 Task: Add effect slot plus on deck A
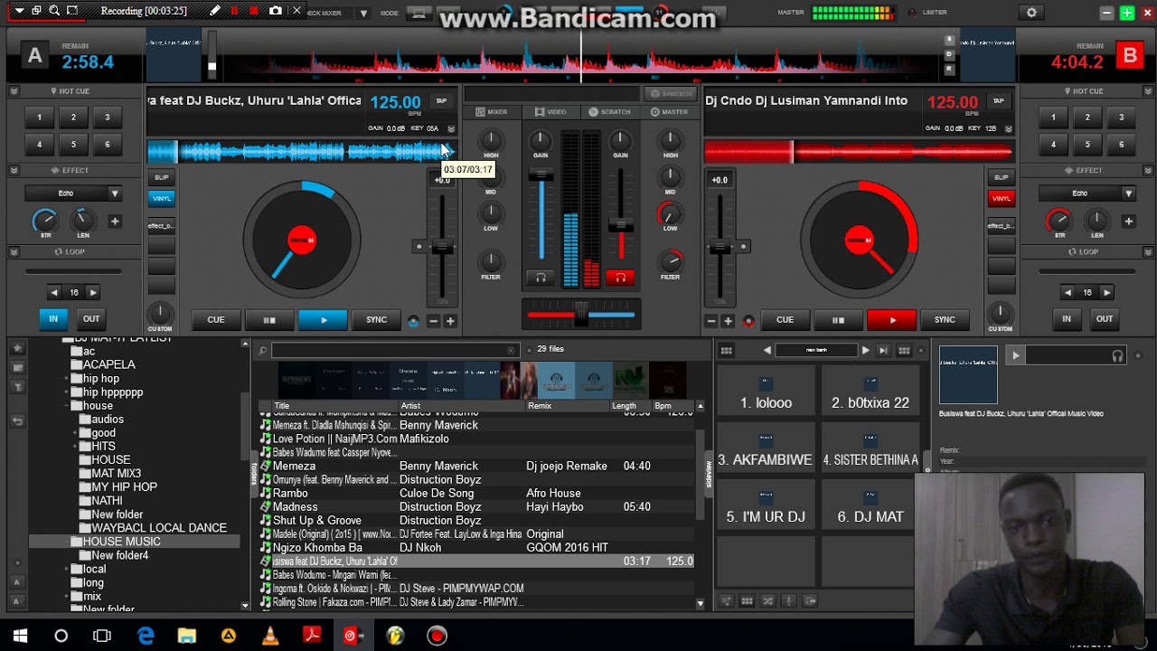tap(115, 221)
